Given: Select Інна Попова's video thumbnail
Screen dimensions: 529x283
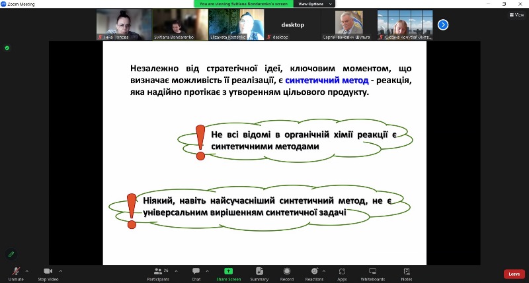Looking at the screenshot, I should [x=124, y=25].
